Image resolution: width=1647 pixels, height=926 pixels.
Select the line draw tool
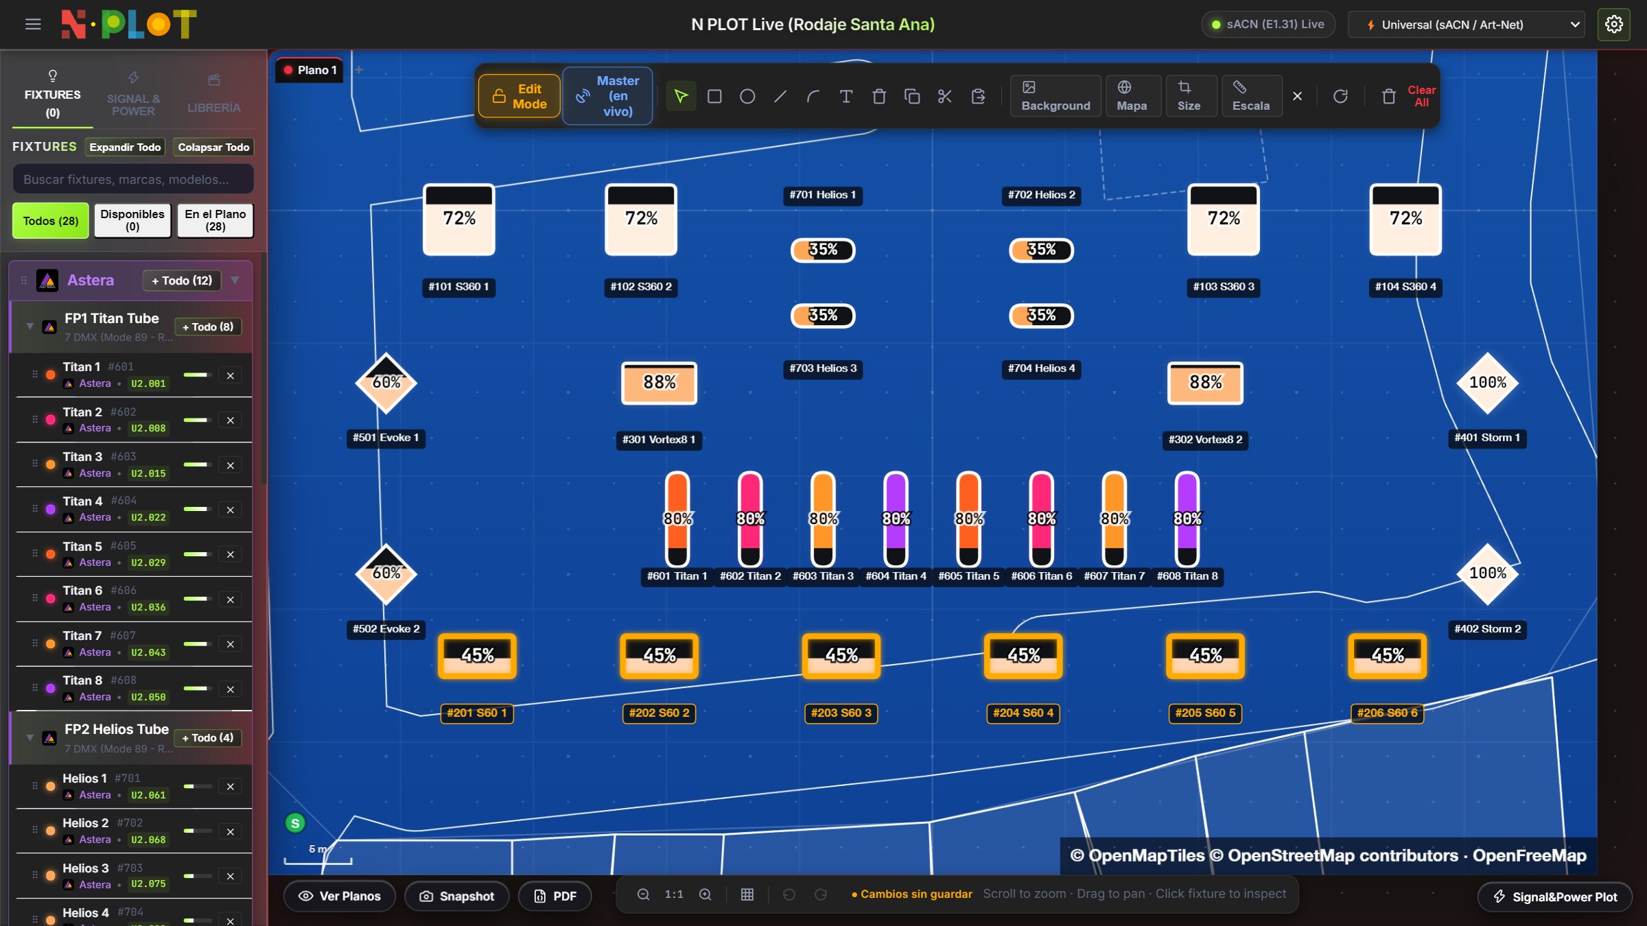tap(780, 96)
